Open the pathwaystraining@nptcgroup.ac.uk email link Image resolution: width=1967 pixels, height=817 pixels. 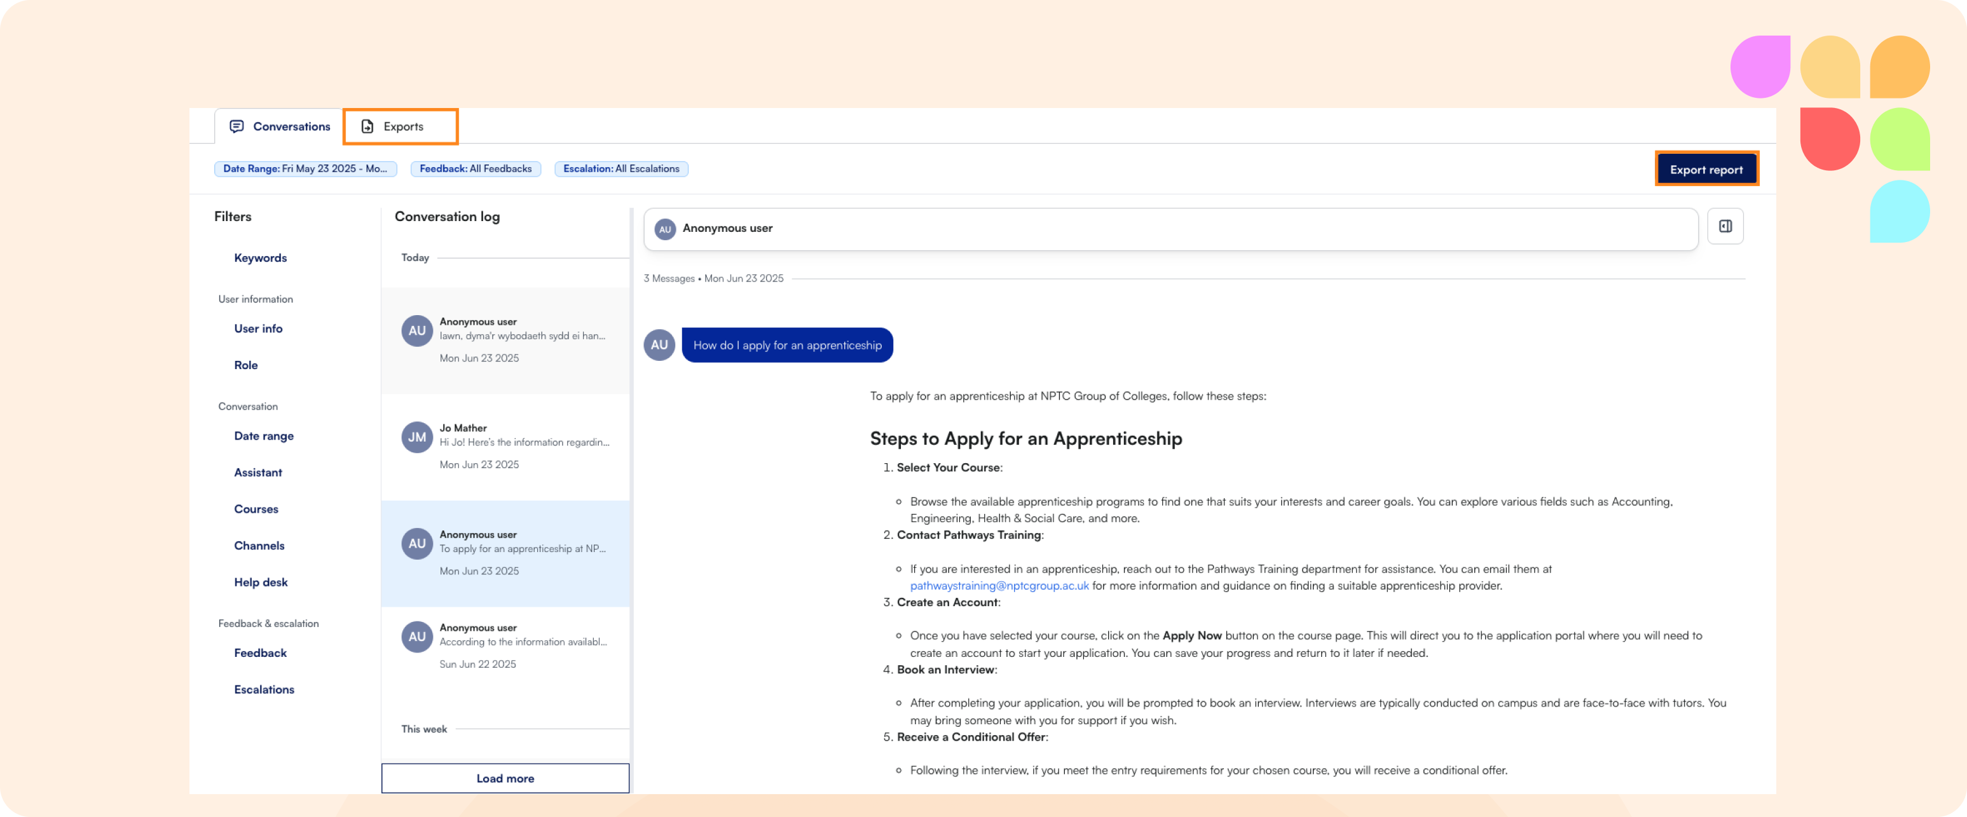coord(999,586)
